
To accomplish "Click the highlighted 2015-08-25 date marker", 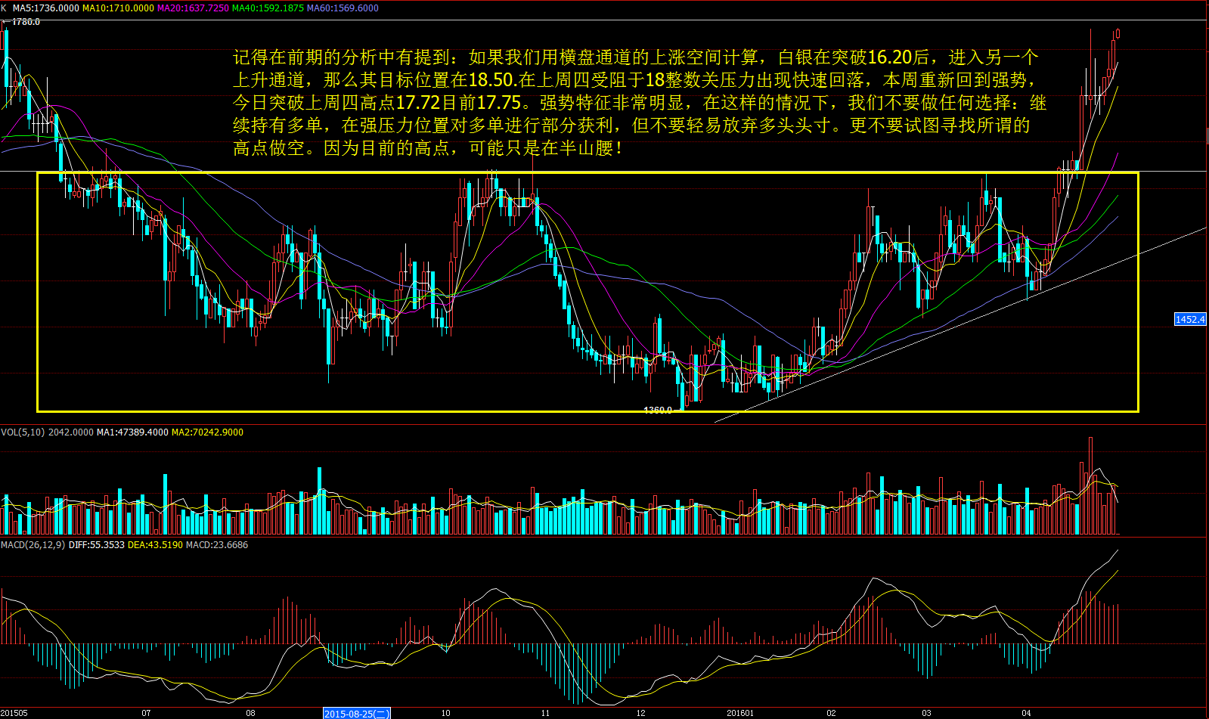I will [x=357, y=713].
